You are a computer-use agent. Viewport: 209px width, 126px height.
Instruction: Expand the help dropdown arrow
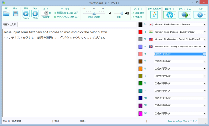205,15
